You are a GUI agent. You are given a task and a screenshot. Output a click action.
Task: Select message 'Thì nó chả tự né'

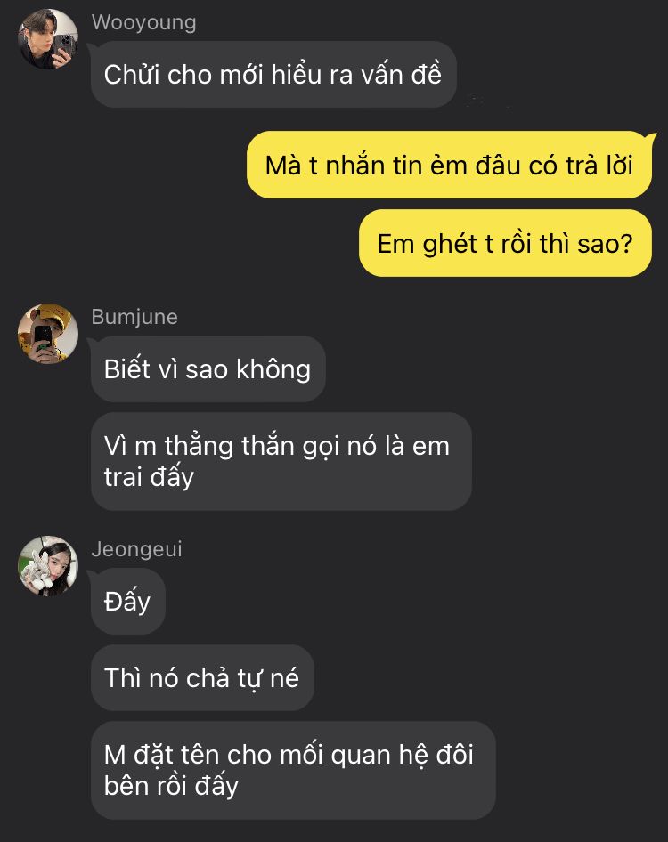202,678
